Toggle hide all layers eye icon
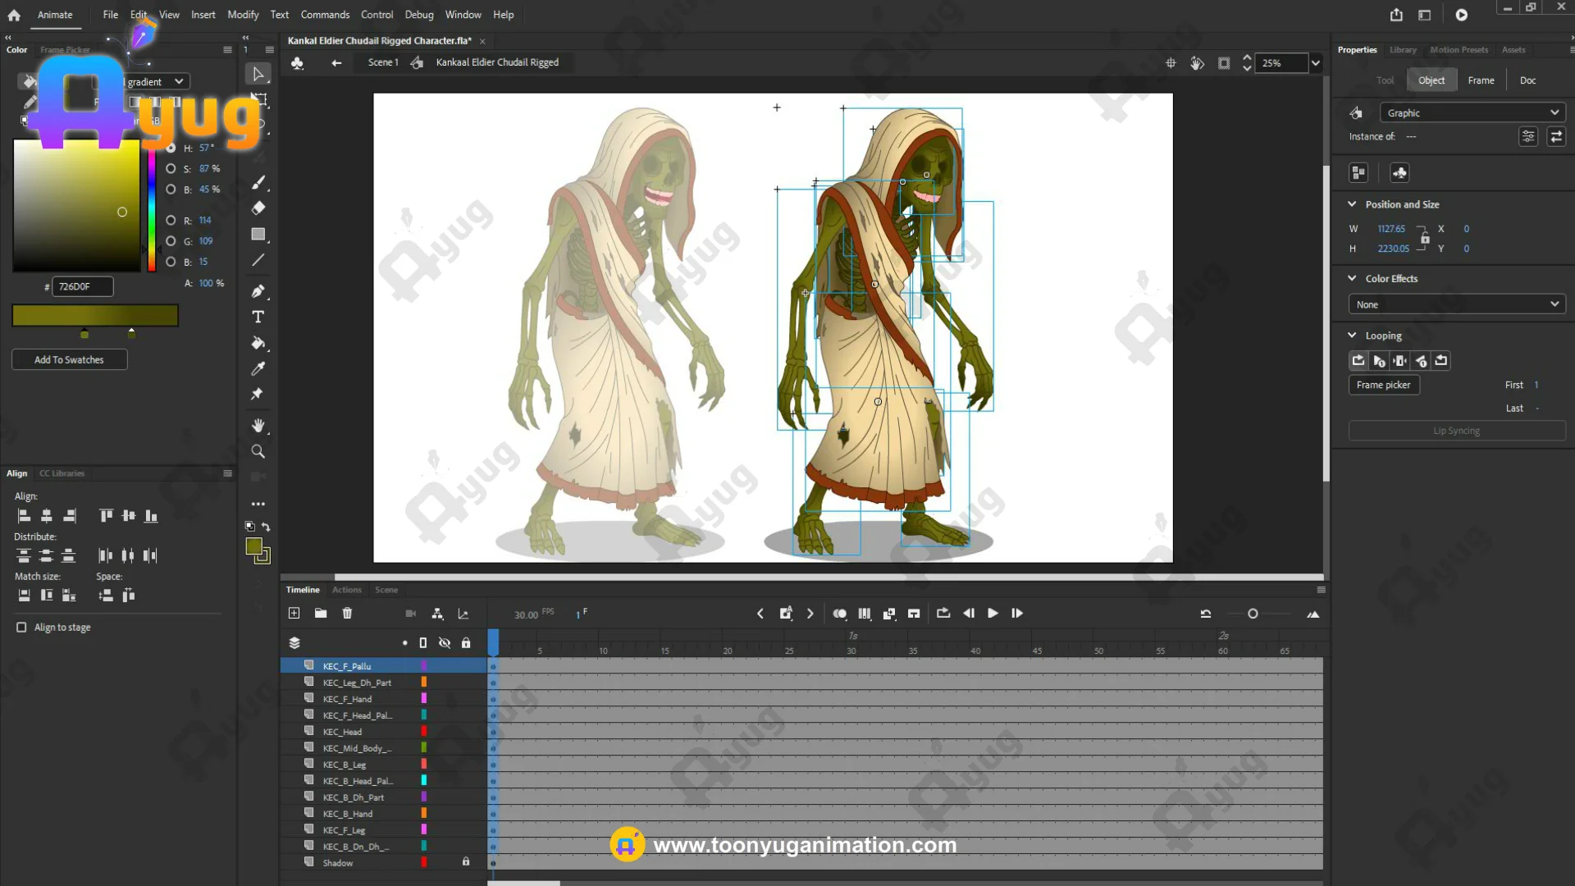 [445, 643]
